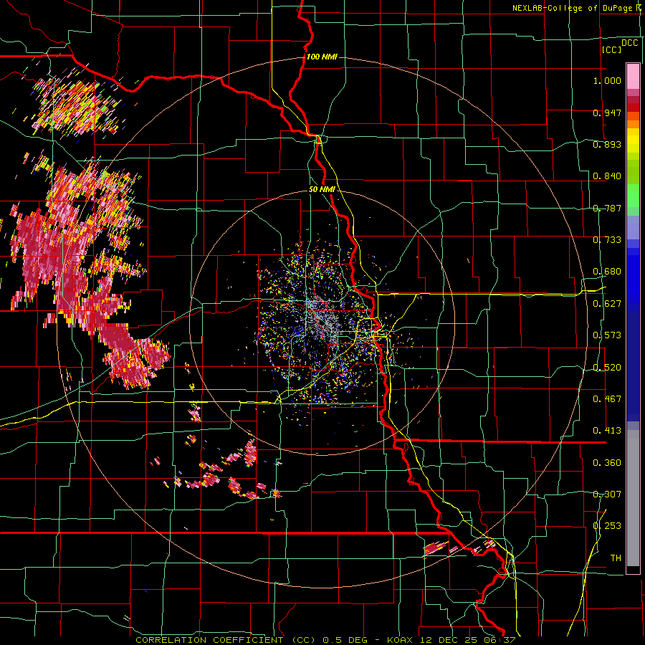
Task: Click the 0.733 scale value
Action: point(607,239)
